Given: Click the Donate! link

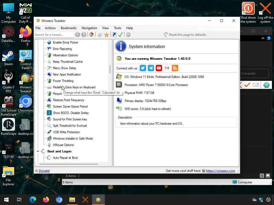Looking at the screenshot, I should (44, 171).
